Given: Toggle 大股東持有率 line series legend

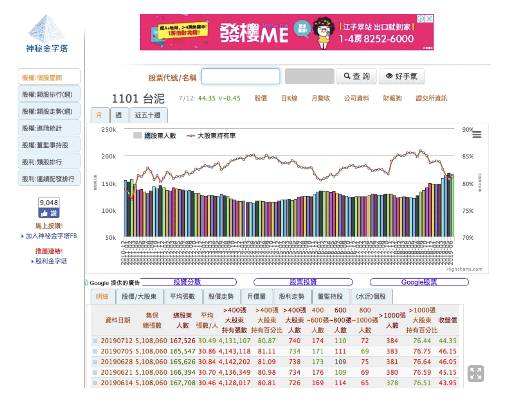Looking at the screenshot, I should tap(212, 136).
